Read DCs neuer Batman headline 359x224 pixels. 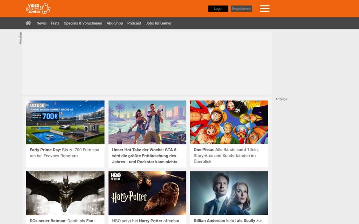(62, 221)
